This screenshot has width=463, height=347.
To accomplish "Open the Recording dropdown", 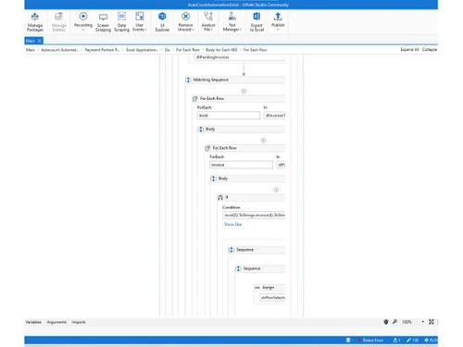I will tap(83, 22).
